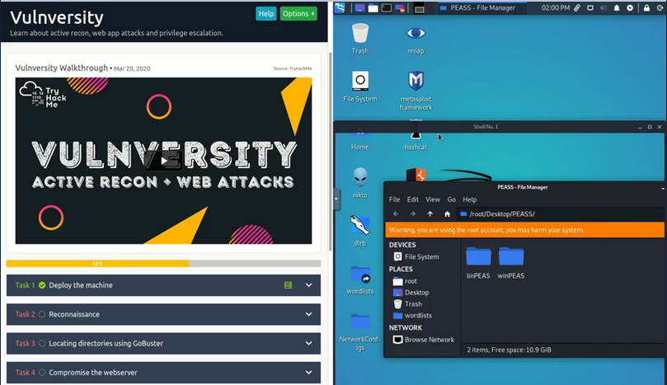Launch metasploit framework from desktop

click(416, 91)
